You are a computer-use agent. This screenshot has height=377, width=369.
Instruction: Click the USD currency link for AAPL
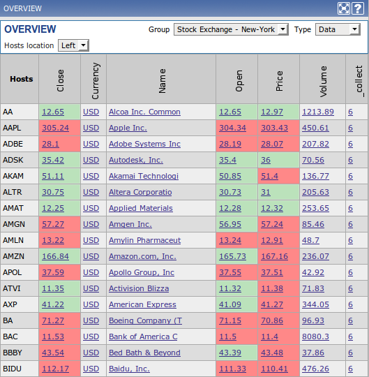coord(91,128)
